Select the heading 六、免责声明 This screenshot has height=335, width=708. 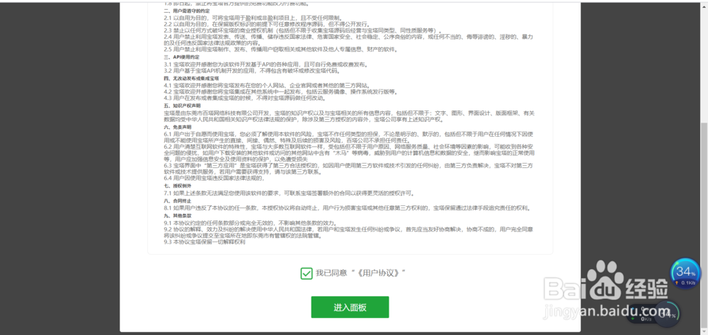(x=178, y=127)
